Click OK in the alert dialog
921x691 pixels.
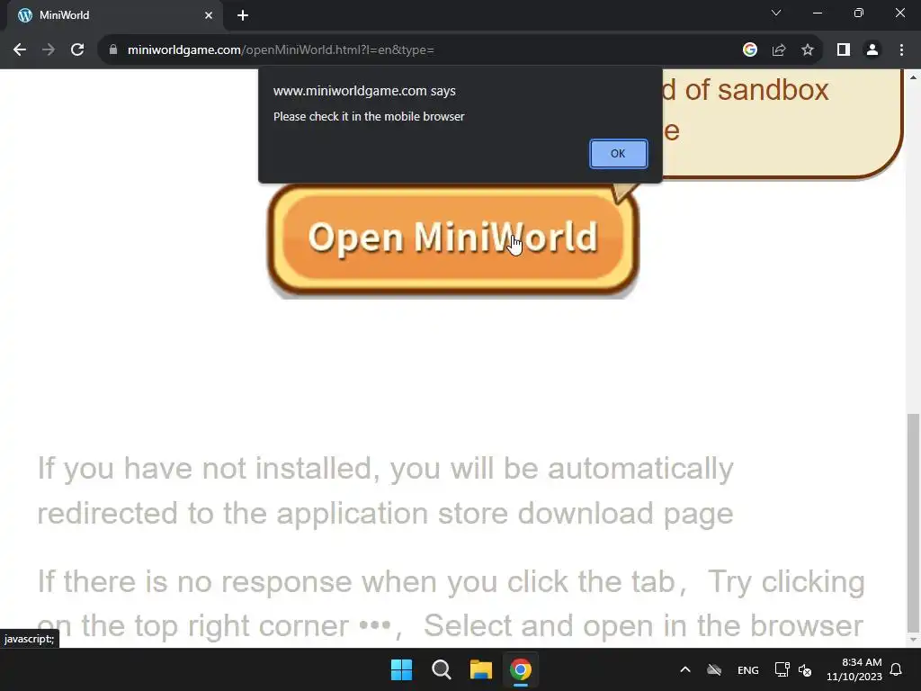tap(618, 153)
